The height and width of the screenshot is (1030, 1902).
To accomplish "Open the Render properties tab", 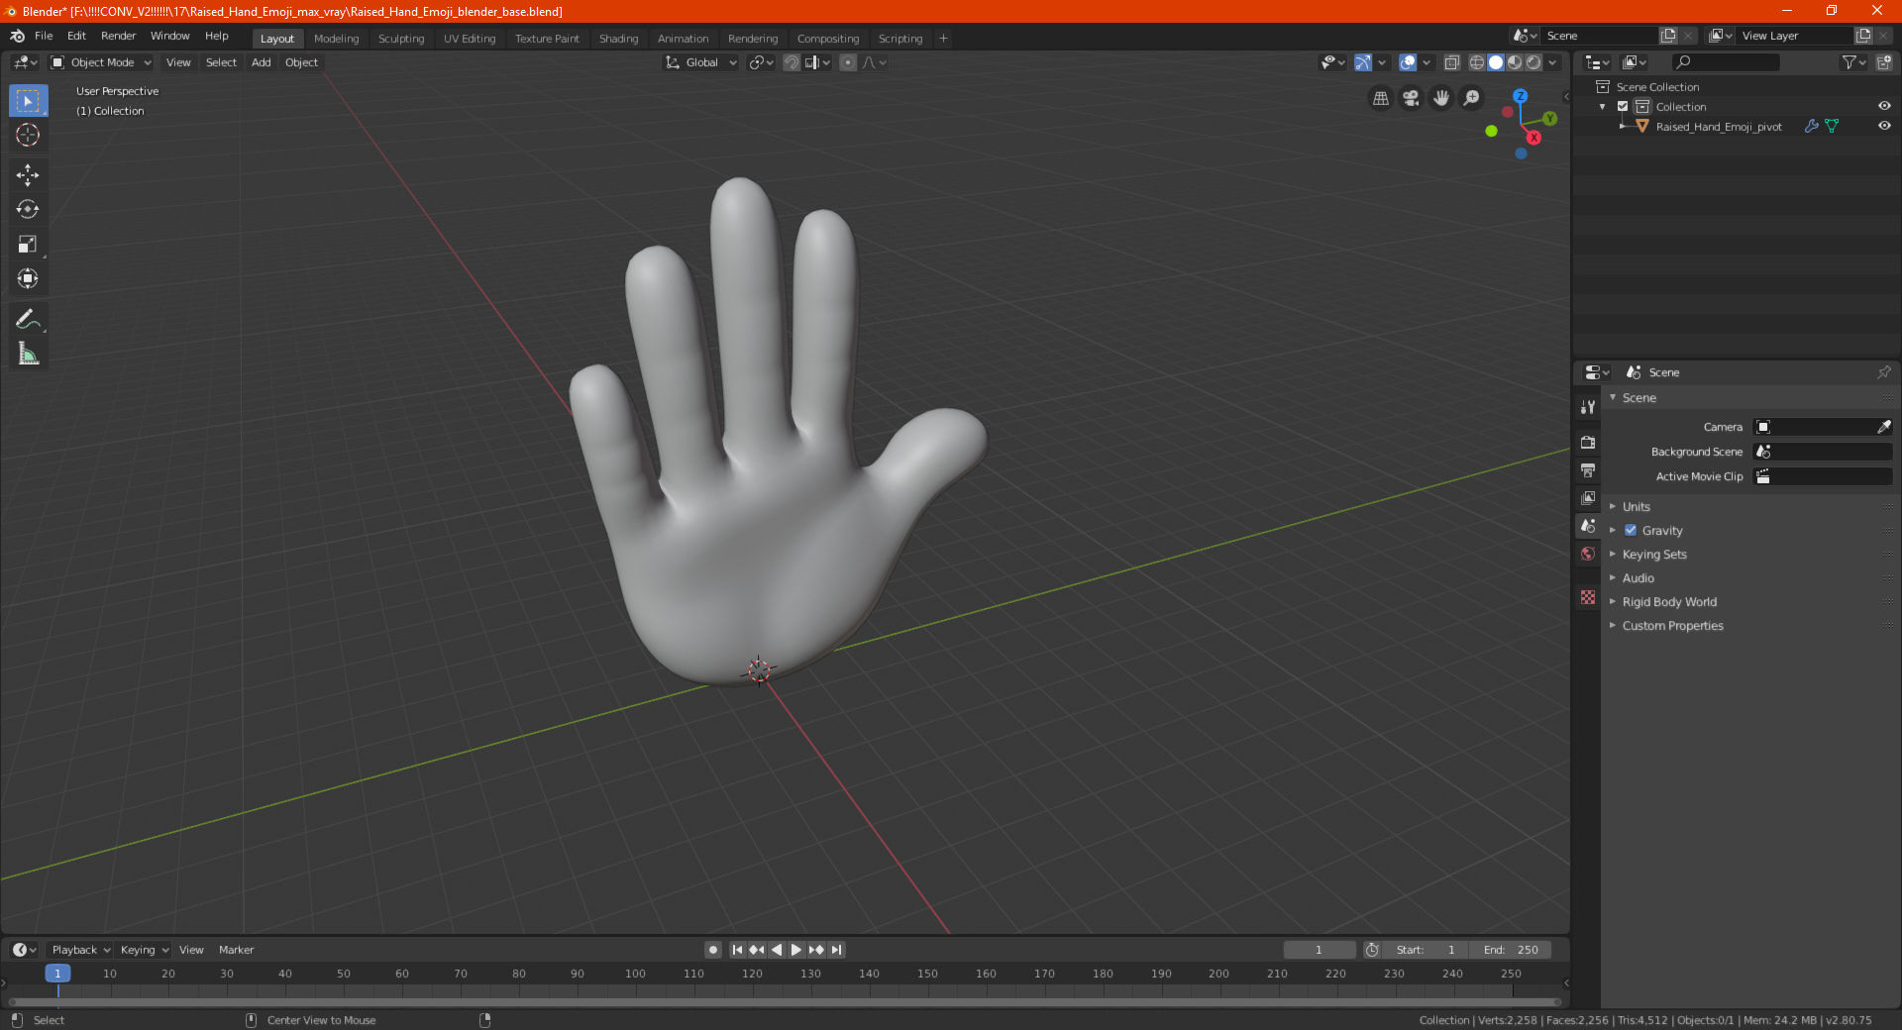I will [1588, 442].
